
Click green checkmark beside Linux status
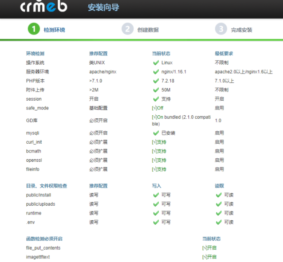click(156, 63)
